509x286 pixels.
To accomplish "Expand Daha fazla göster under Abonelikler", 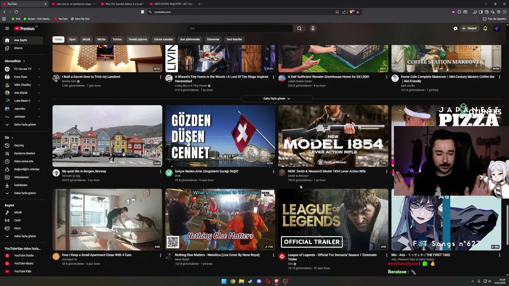I will click(x=22, y=125).
